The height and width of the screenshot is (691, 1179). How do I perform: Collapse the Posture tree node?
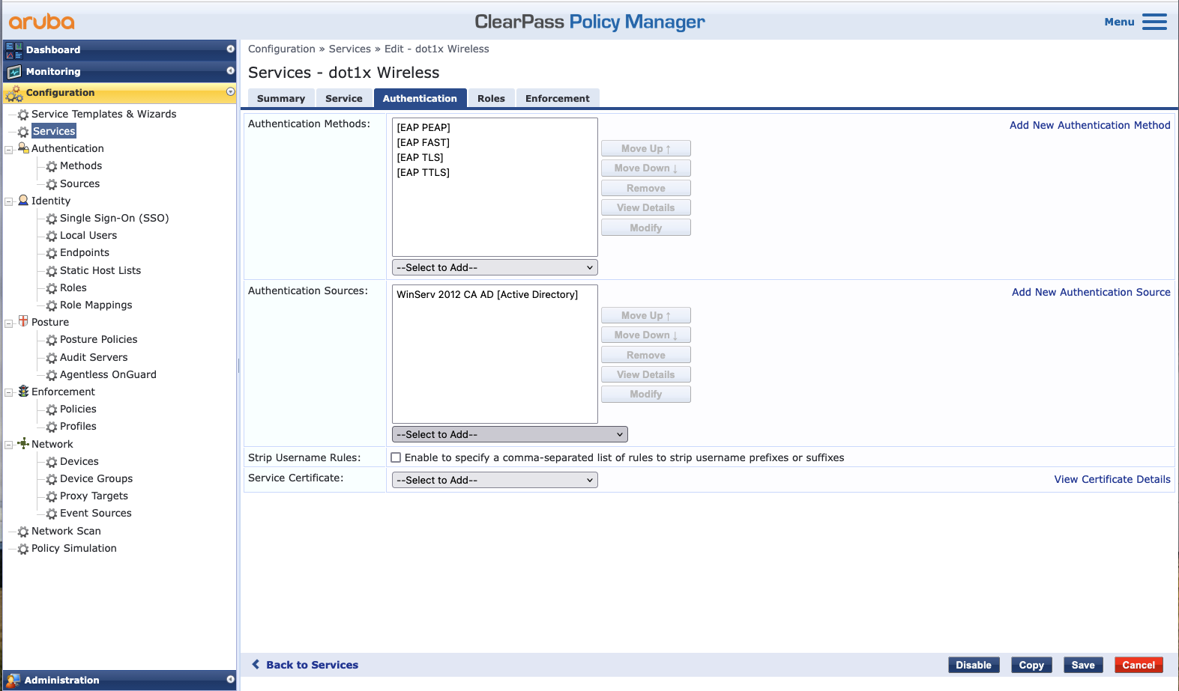(x=9, y=323)
